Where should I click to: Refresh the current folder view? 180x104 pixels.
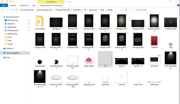tap(126, 10)
